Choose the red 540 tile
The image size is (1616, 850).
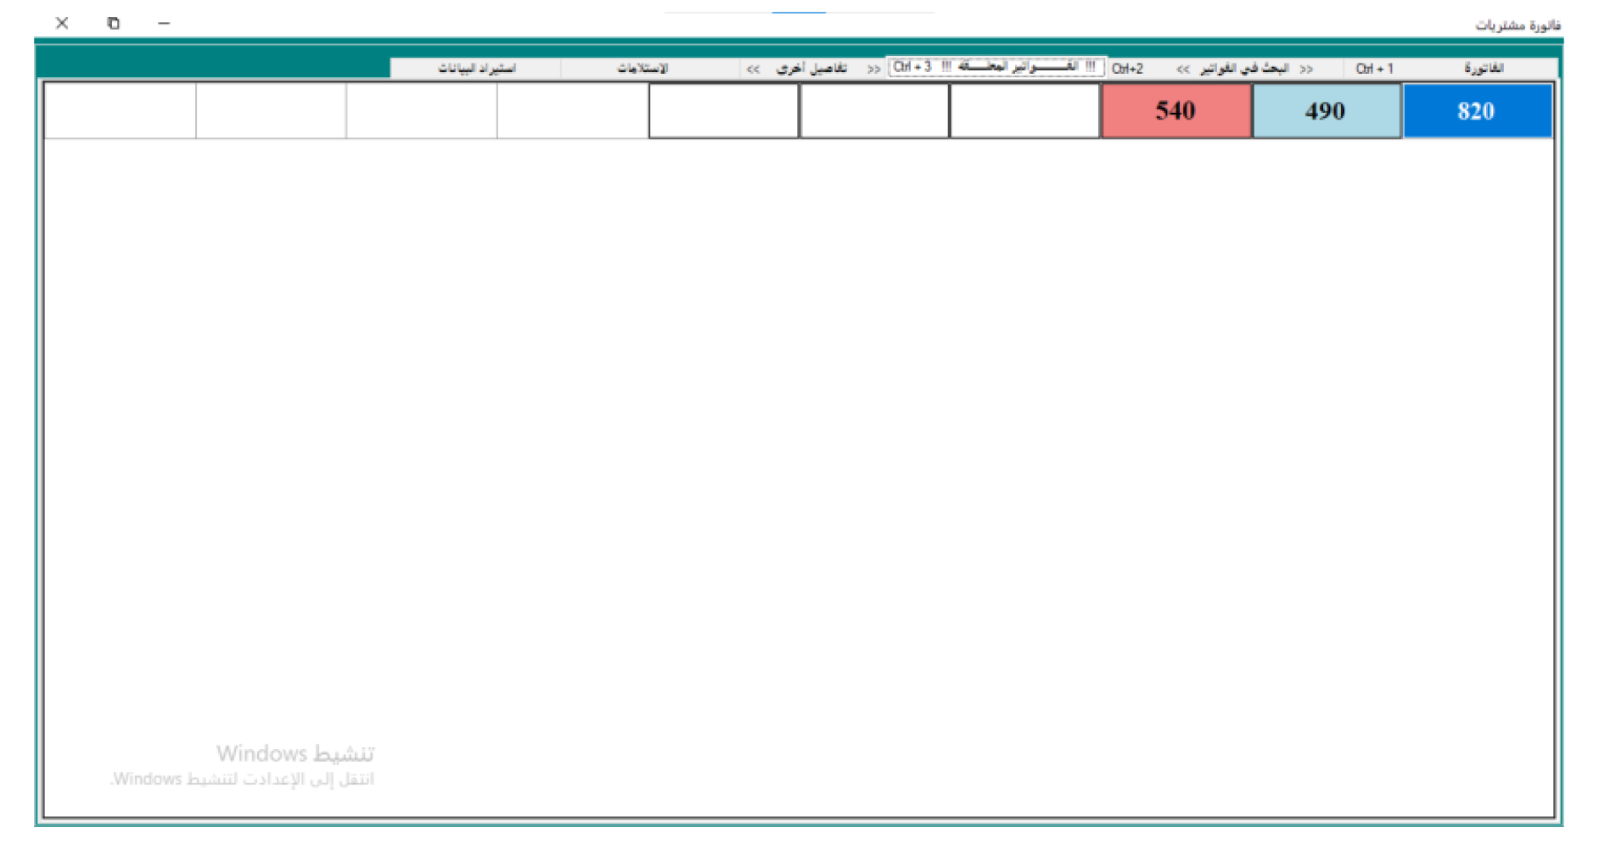pos(1176,110)
